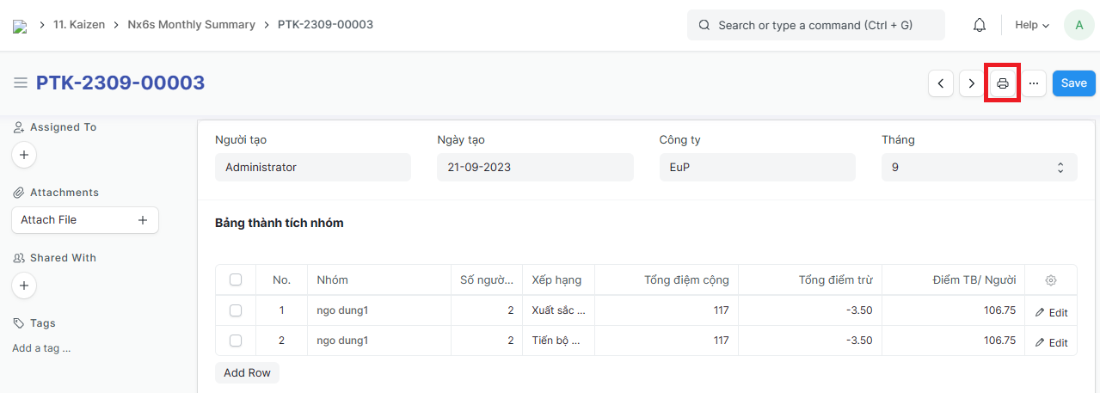Click plus under Assigned To
1100x393 pixels.
[x=24, y=156]
